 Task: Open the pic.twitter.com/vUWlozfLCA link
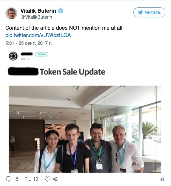tap(38, 35)
